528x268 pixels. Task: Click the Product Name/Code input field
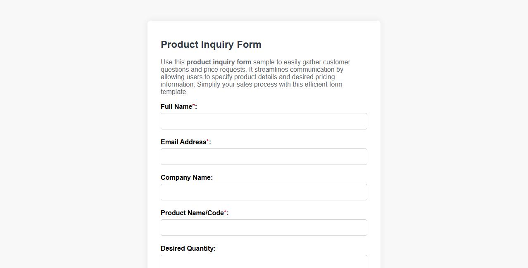(x=264, y=228)
